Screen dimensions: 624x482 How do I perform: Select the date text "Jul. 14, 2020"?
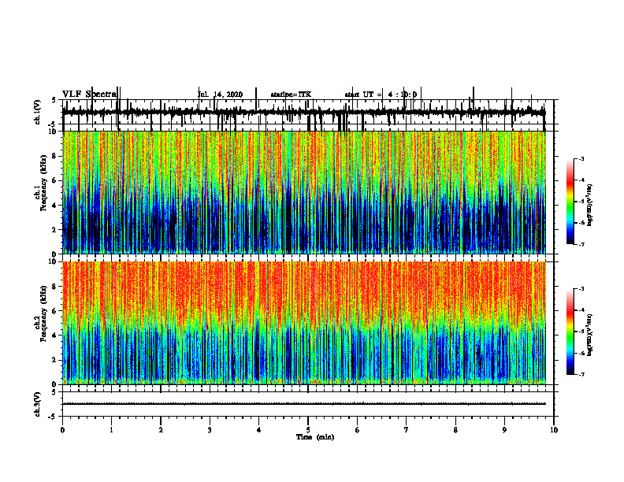[x=220, y=95]
